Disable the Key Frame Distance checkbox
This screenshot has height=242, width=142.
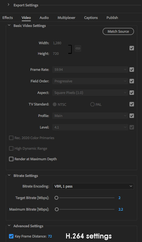click(x=11, y=236)
